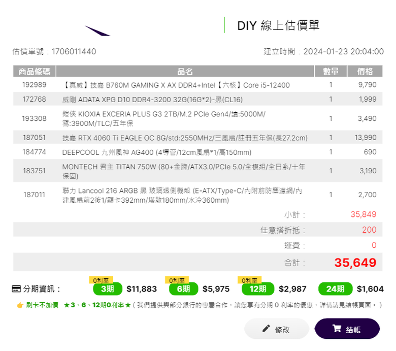Click the 0利率 tag above 6期

pyautogui.click(x=177, y=280)
